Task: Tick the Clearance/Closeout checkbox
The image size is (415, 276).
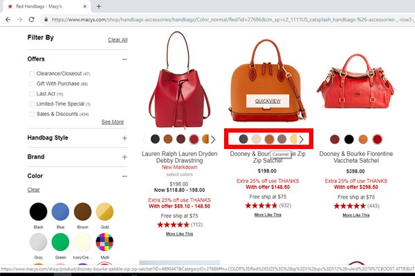Action: tap(32, 74)
